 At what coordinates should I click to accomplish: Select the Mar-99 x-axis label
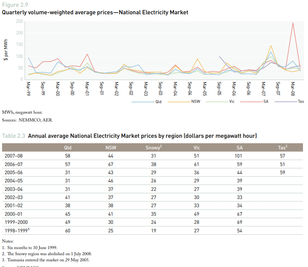pos(29,89)
